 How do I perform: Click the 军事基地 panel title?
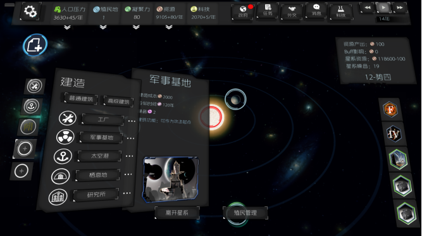[170, 81]
